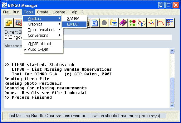
Task: Click the 'Process finished' message line
Action: pos(28,97)
